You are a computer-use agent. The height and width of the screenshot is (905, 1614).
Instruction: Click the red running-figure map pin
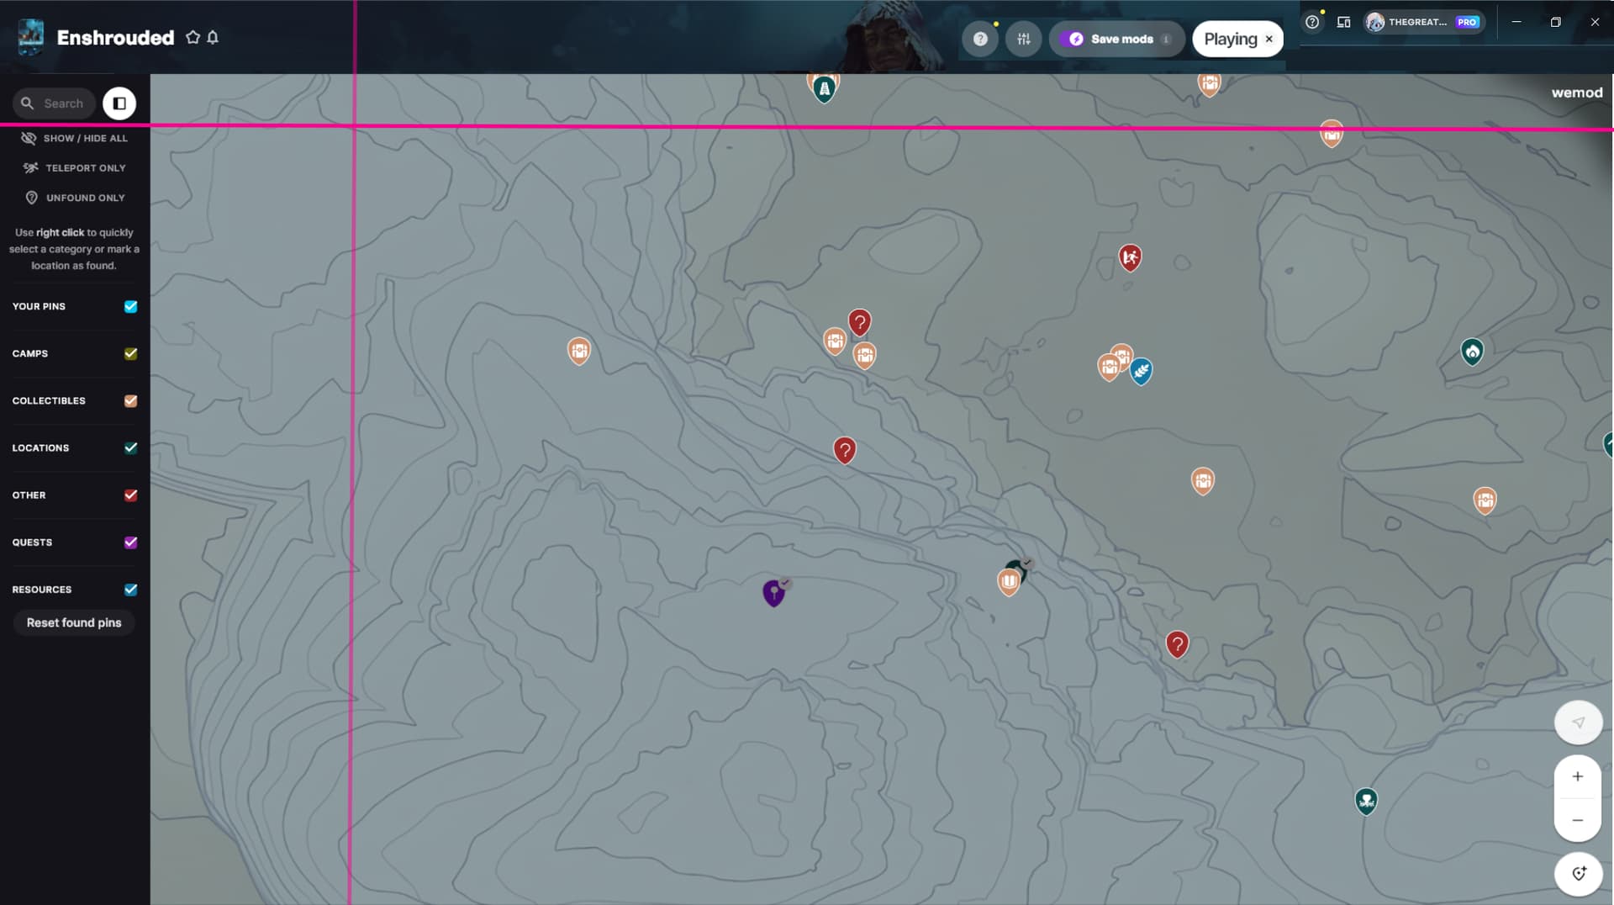(1130, 257)
